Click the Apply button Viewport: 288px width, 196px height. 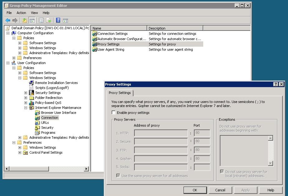click(x=245, y=190)
